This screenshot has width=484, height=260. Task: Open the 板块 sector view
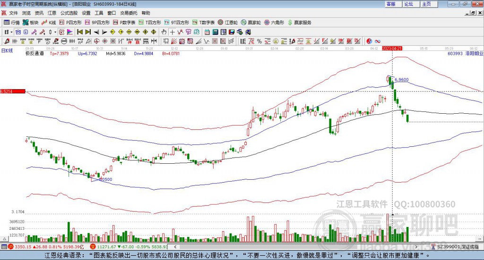point(31,23)
